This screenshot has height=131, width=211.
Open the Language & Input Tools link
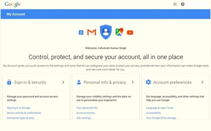(160, 108)
